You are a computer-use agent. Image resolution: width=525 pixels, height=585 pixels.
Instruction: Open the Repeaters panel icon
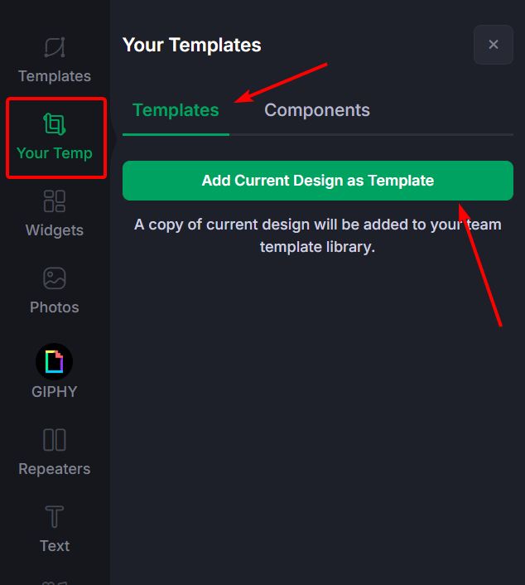pos(55,439)
